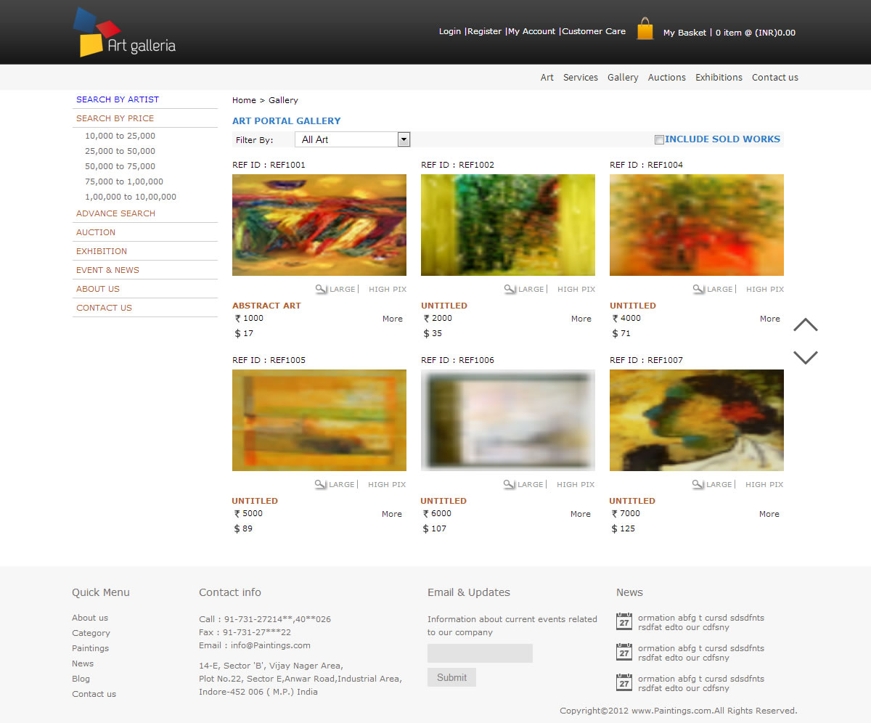This screenshot has height=723, width=871.
Task: Click More link for REF1005 painting
Action: tap(392, 514)
